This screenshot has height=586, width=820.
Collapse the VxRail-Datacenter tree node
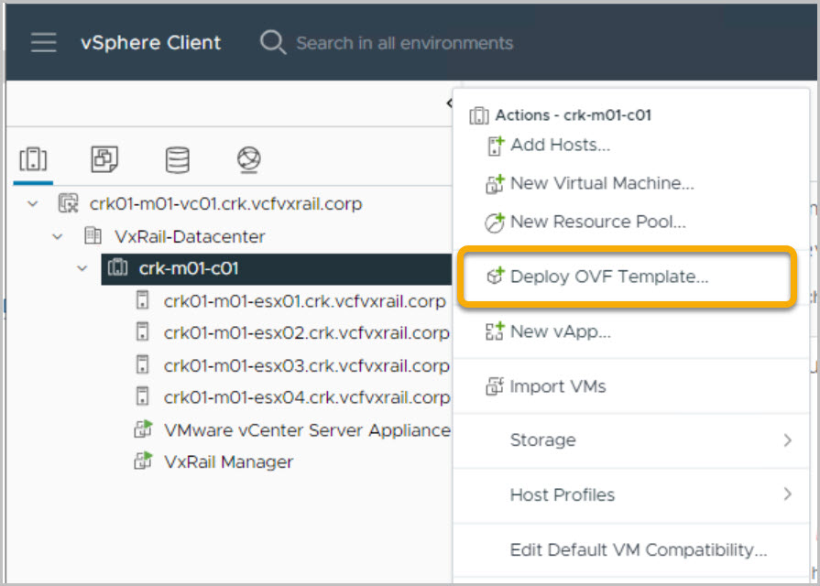coord(58,236)
